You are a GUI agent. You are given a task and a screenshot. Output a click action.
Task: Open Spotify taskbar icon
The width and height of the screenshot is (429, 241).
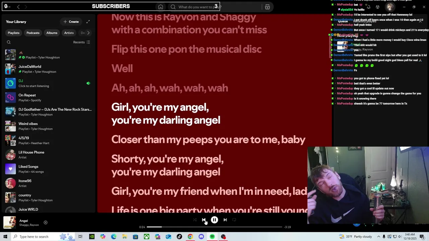tap(212, 237)
